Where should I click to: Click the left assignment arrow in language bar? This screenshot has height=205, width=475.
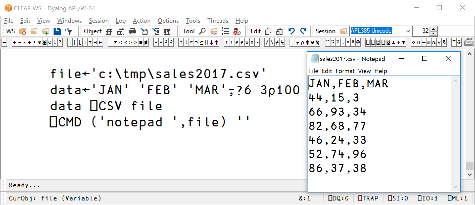tap(4, 43)
